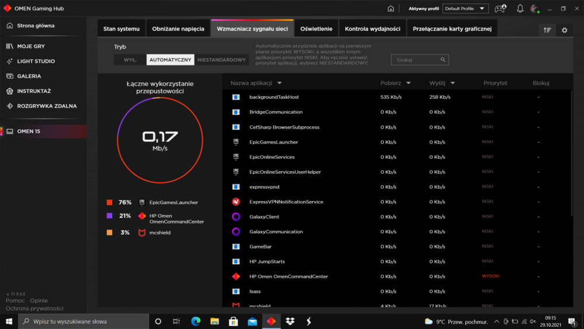Screen dimensions: 584x329
Task: Open LIGHT STUDIO section
Action: [30, 61]
